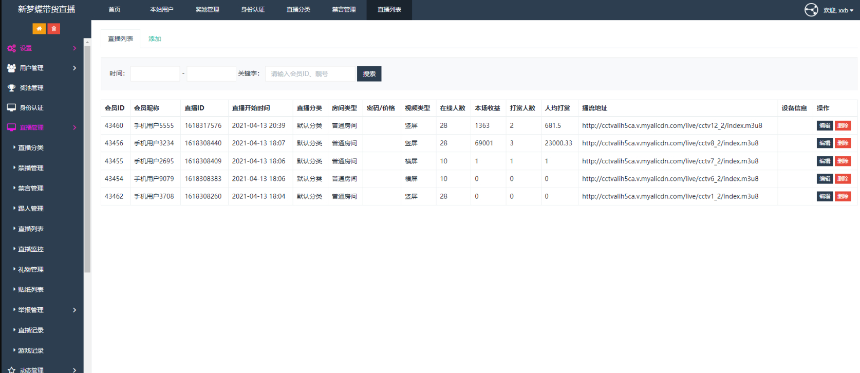Viewport: 860px width, 373px height.
Task: Click the start time input field
Action: [155, 74]
